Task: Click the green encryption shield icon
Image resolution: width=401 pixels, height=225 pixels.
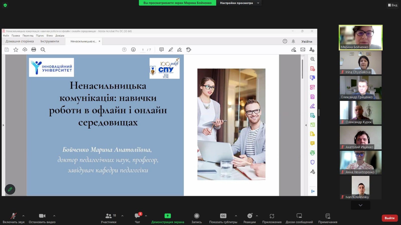Action: [x=5, y=5]
